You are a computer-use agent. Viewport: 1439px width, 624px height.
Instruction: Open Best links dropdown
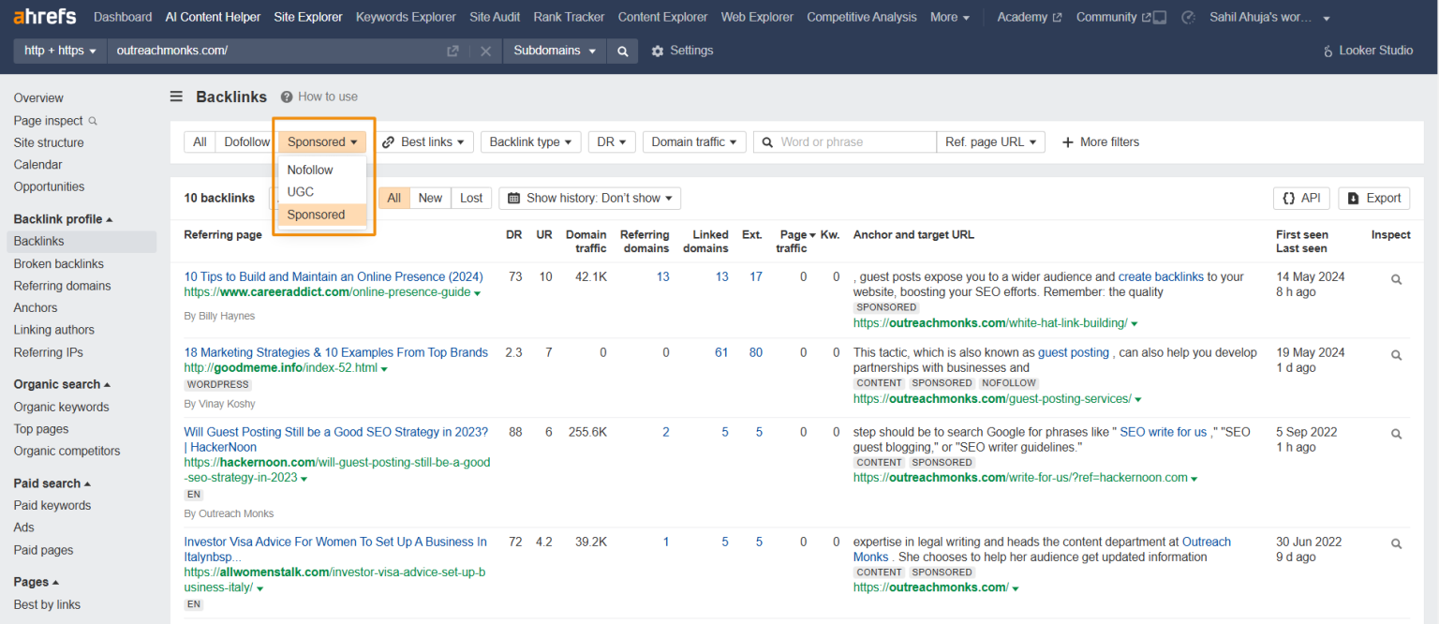424,142
